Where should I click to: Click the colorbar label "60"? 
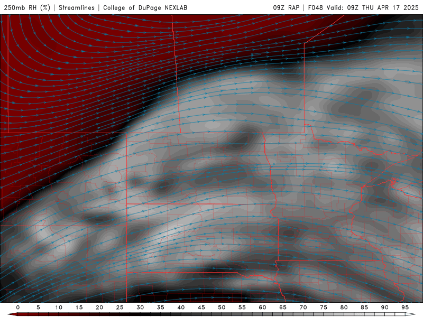pos(262,307)
